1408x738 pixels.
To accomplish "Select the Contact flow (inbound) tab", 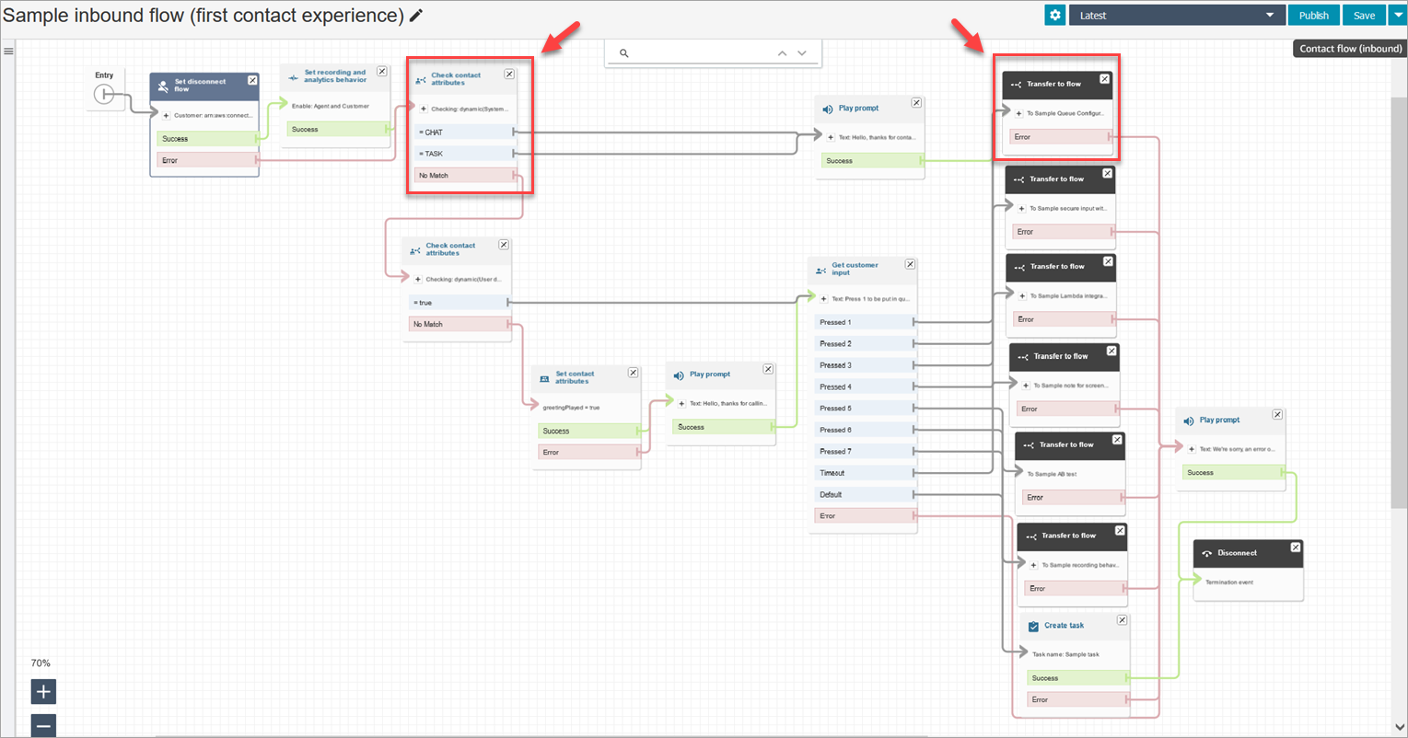I will click(1348, 48).
